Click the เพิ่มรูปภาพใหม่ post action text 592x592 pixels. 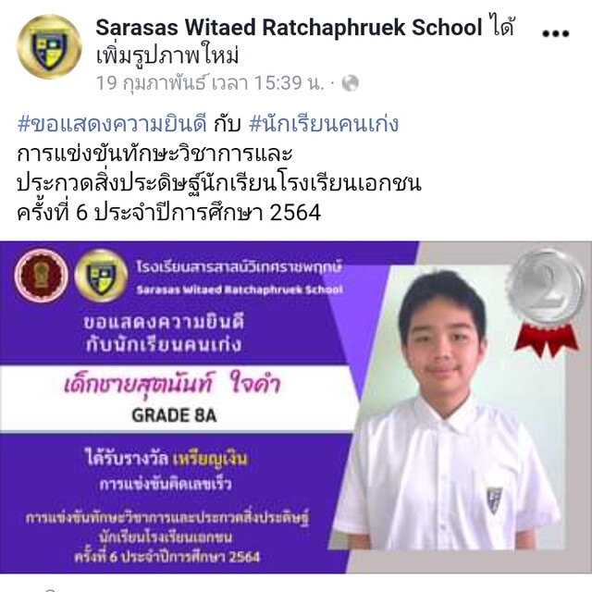[167, 55]
